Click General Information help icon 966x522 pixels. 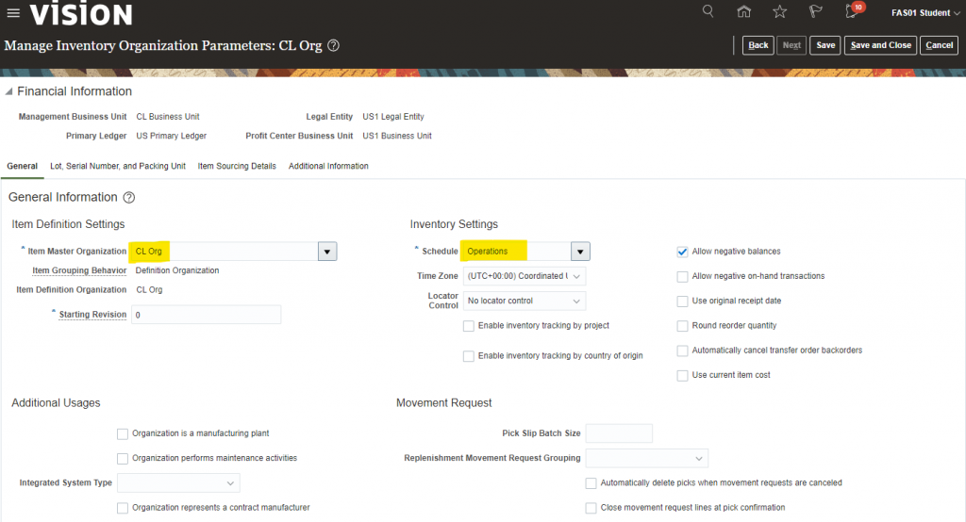pyautogui.click(x=129, y=198)
